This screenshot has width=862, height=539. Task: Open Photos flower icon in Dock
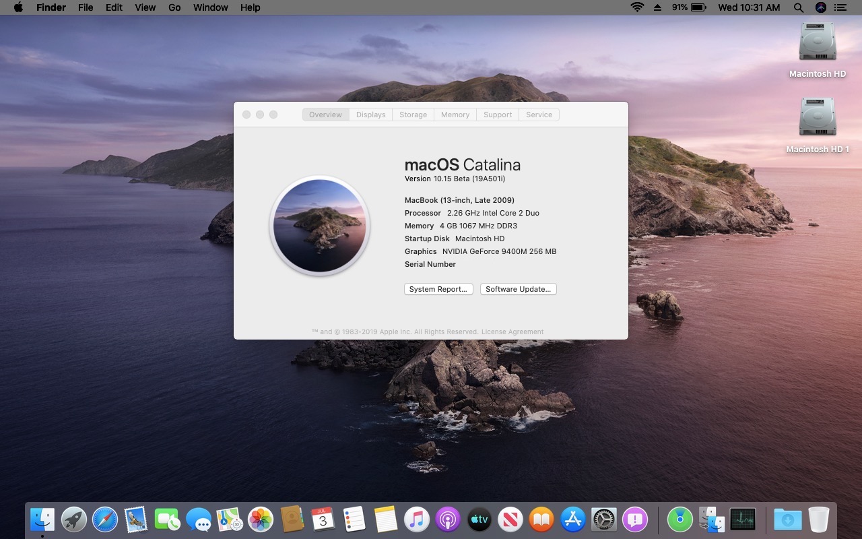point(261,519)
